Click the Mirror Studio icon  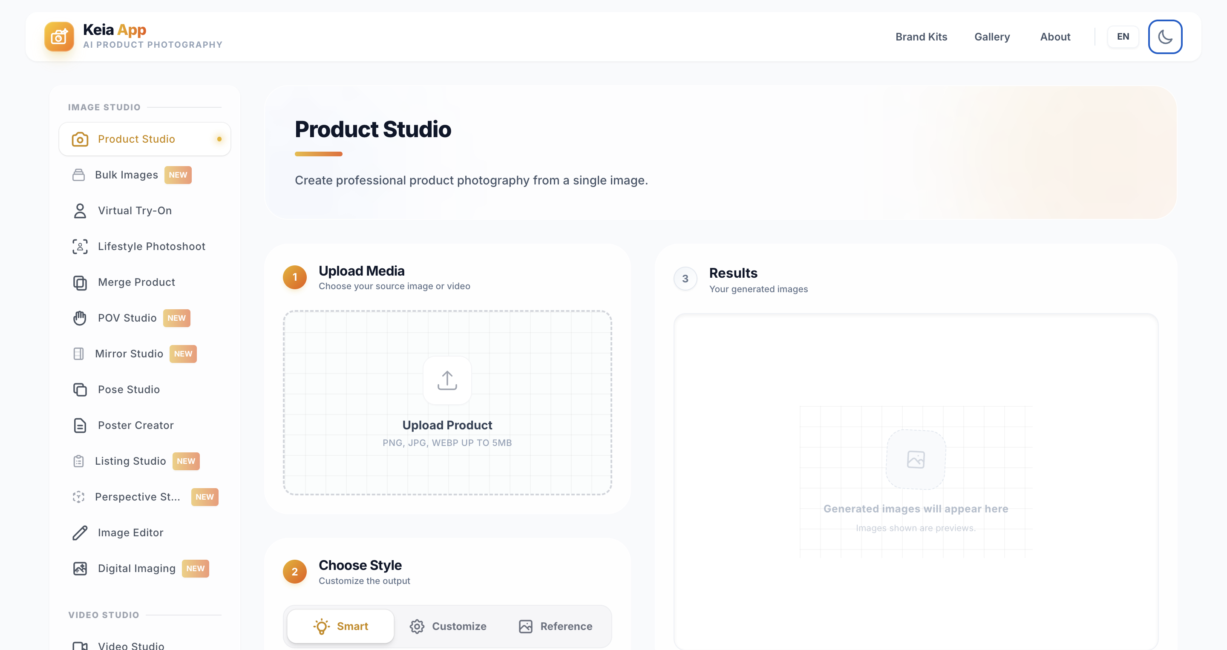tap(78, 354)
